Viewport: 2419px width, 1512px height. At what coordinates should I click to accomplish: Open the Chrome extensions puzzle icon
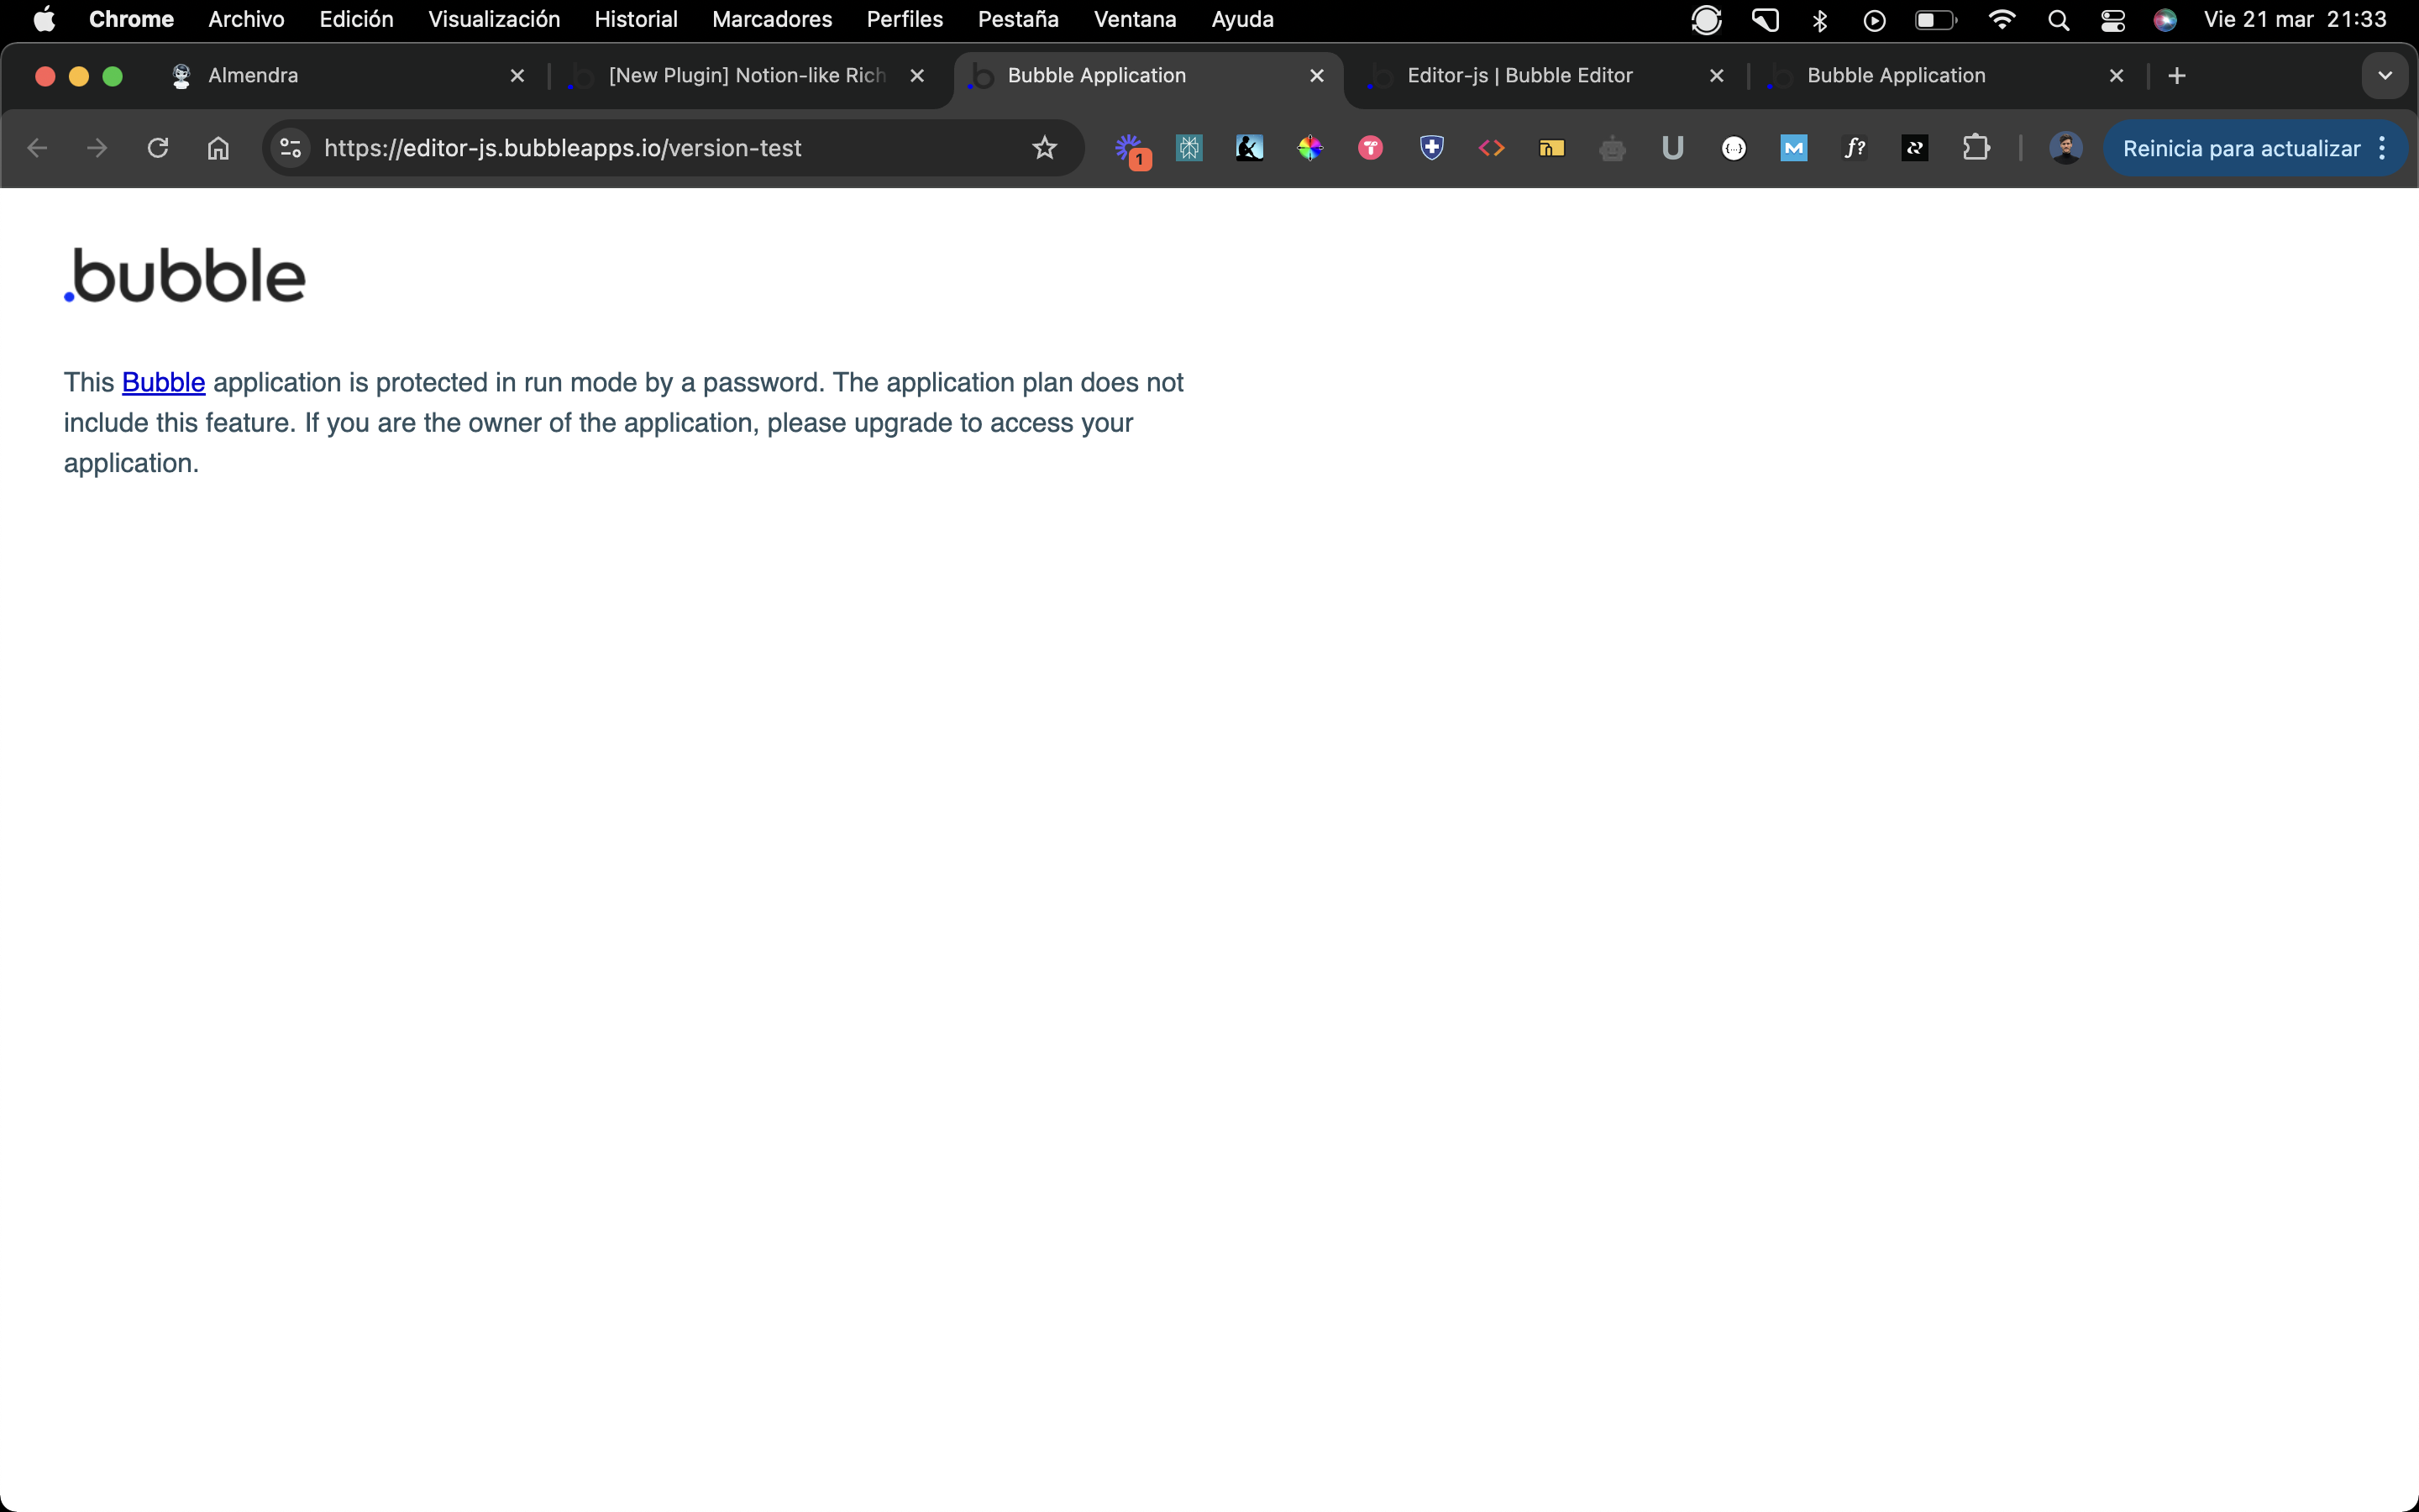pos(1976,148)
